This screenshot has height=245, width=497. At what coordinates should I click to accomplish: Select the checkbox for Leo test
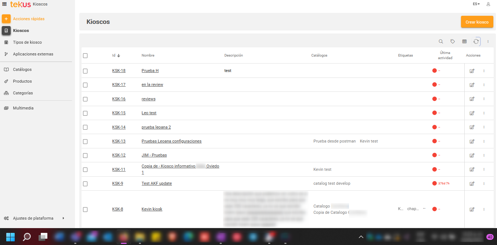pos(85,113)
